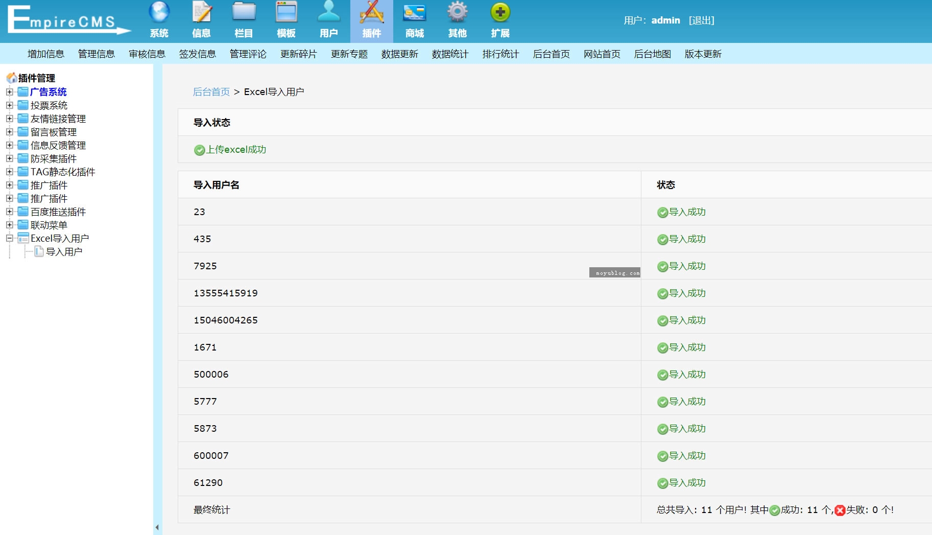Collapse the Excel导入用户 tree node
The width and height of the screenshot is (932, 535).
(9, 238)
